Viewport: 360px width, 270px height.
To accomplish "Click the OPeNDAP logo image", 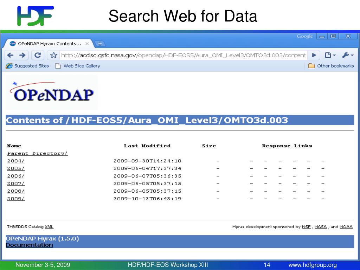I will pyautogui.click(x=52, y=92).
